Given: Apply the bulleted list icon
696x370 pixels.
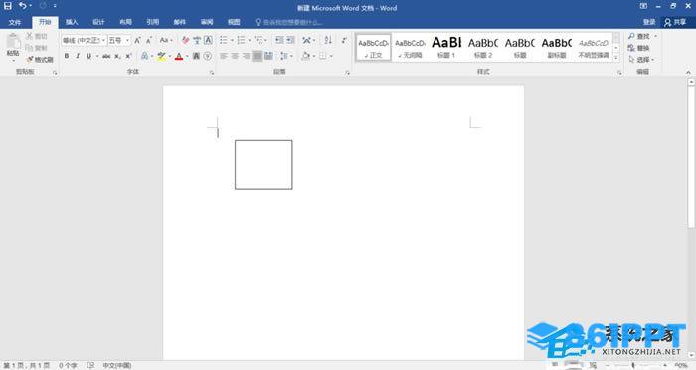Looking at the screenshot, I should [224, 40].
